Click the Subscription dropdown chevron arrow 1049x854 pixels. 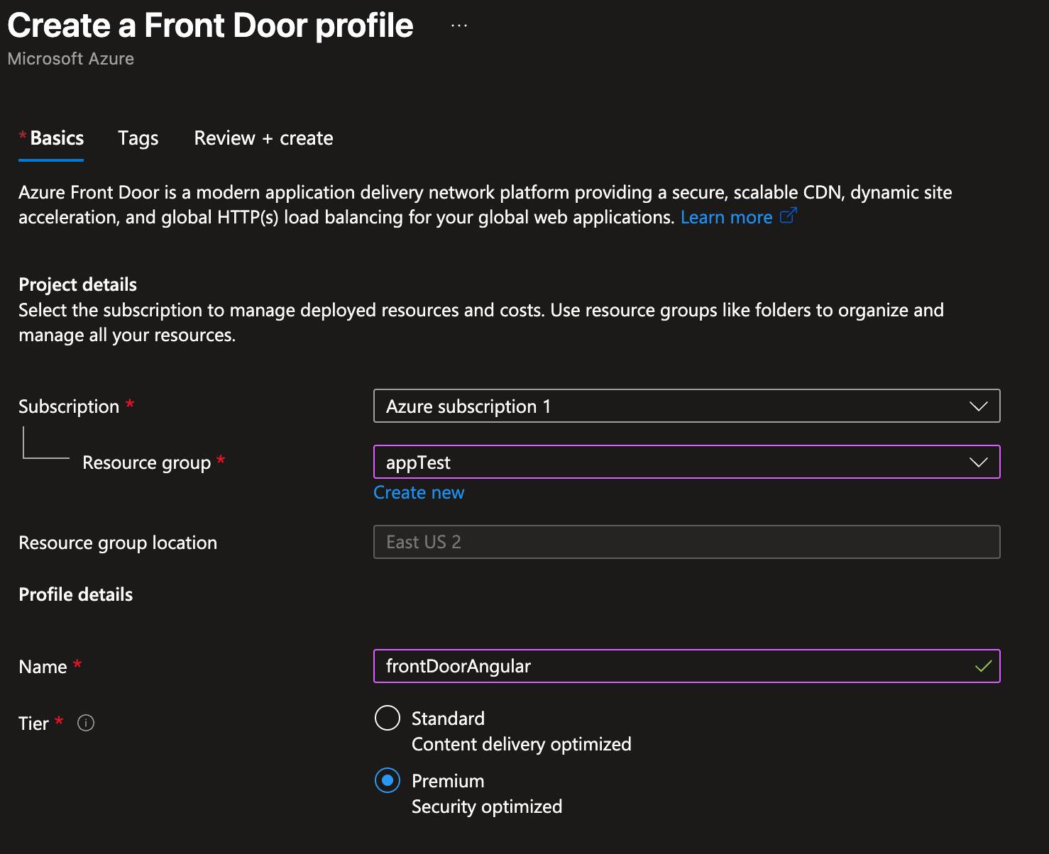tap(979, 406)
